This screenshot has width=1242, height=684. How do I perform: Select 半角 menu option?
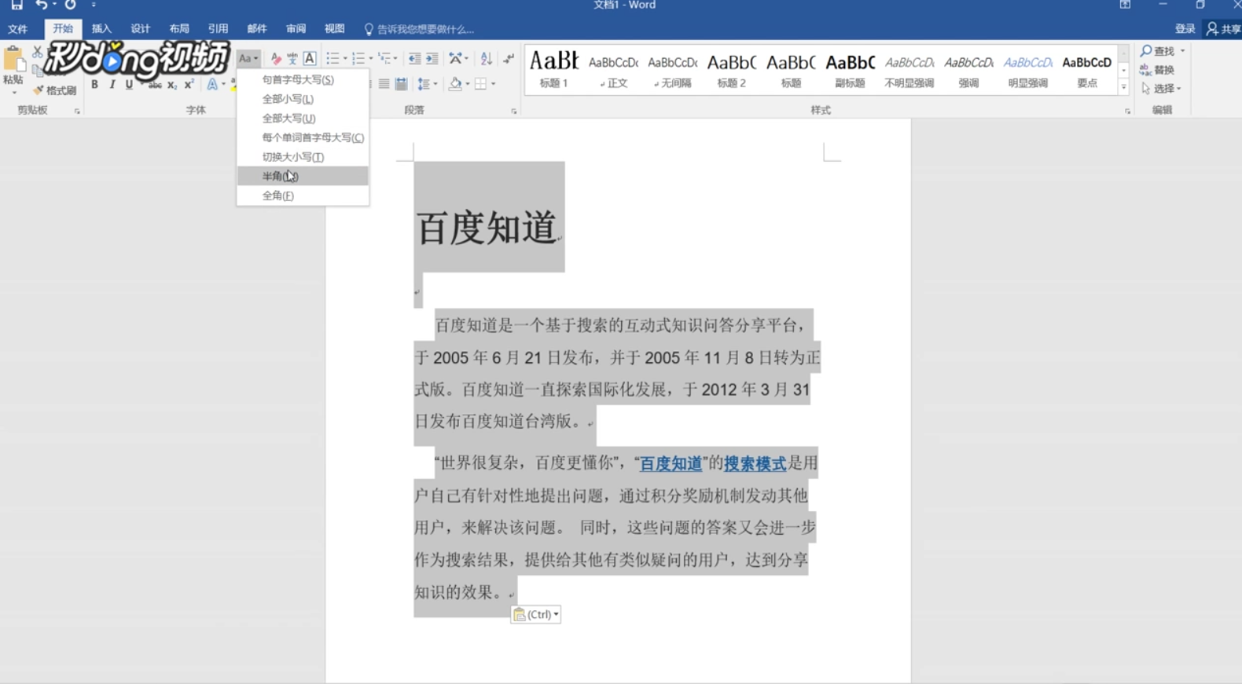coord(303,176)
